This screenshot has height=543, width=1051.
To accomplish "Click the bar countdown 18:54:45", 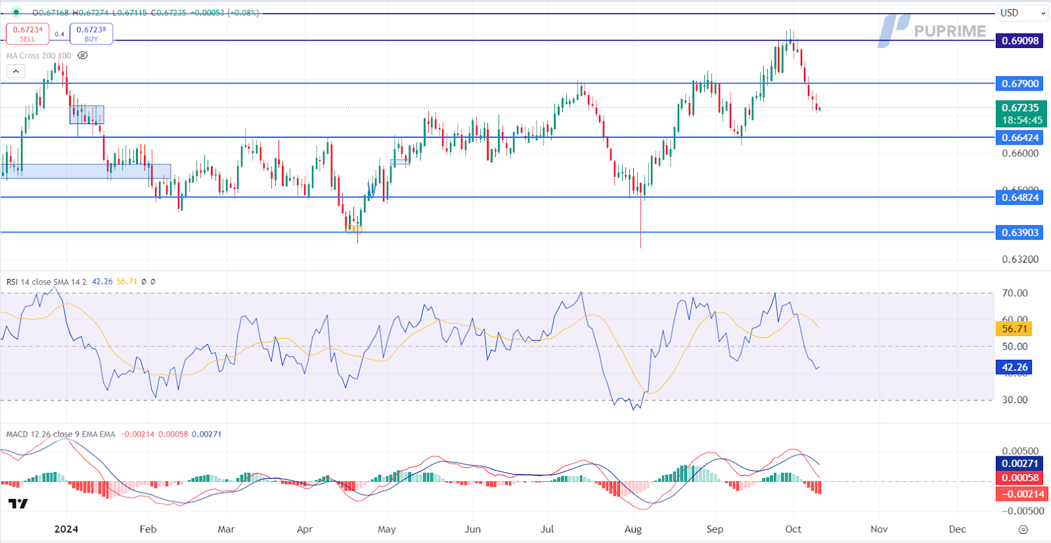I will tap(1021, 120).
